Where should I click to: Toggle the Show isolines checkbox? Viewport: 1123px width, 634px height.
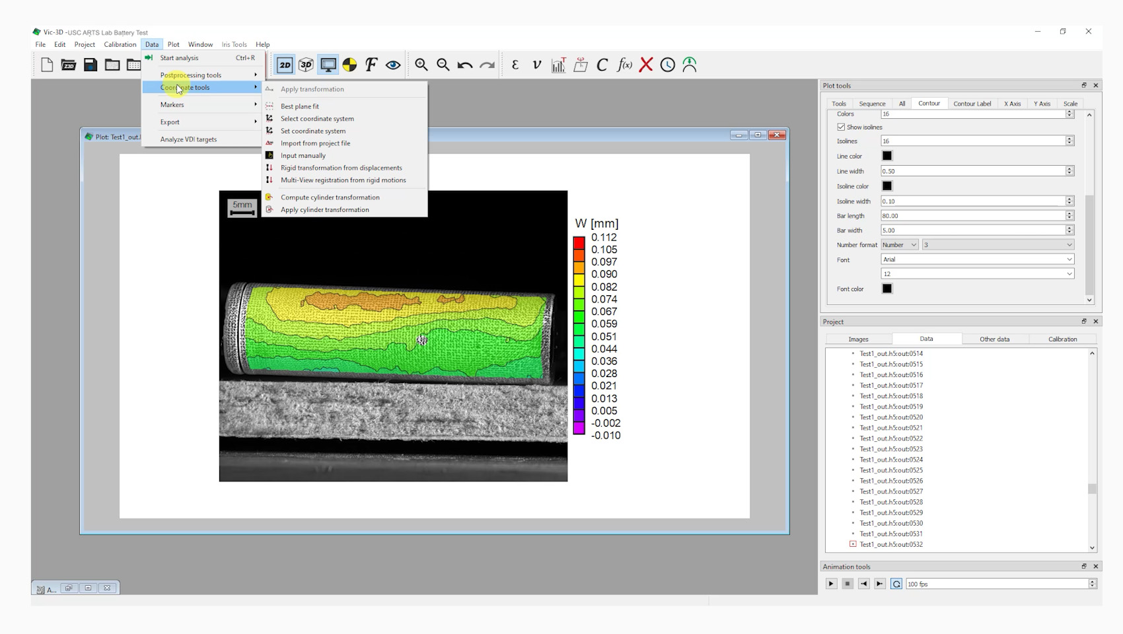click(841, 127)
